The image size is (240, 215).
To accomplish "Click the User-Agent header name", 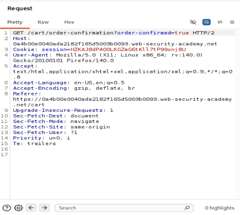I will (31, 55).
